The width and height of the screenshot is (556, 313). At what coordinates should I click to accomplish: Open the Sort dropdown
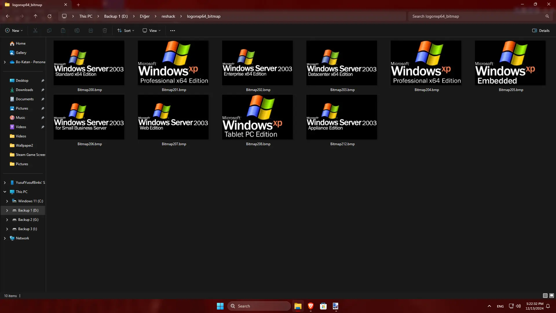126,30
